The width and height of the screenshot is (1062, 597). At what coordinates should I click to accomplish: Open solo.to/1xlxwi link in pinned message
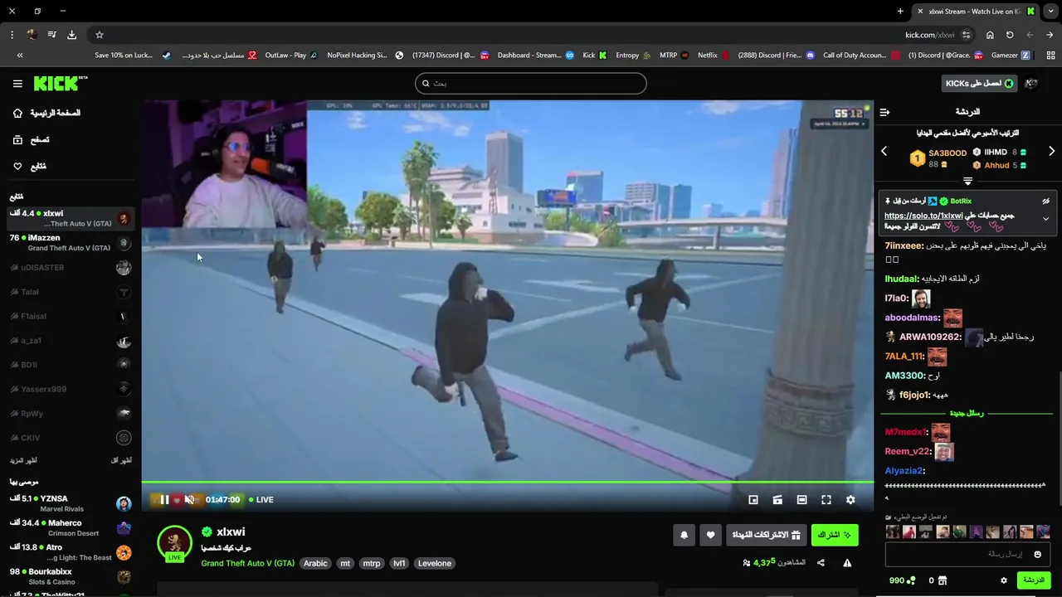[924, 216]
